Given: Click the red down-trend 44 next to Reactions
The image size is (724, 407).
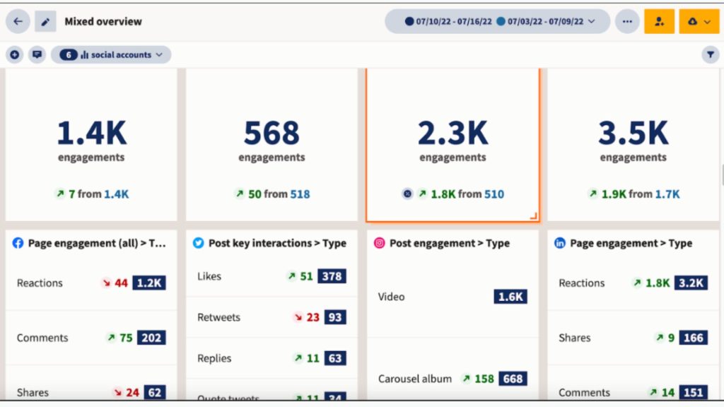Looking at the screenshot, I should coord(115,283).
